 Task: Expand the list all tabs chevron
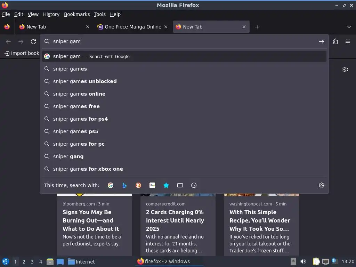[x=349, y=27]
